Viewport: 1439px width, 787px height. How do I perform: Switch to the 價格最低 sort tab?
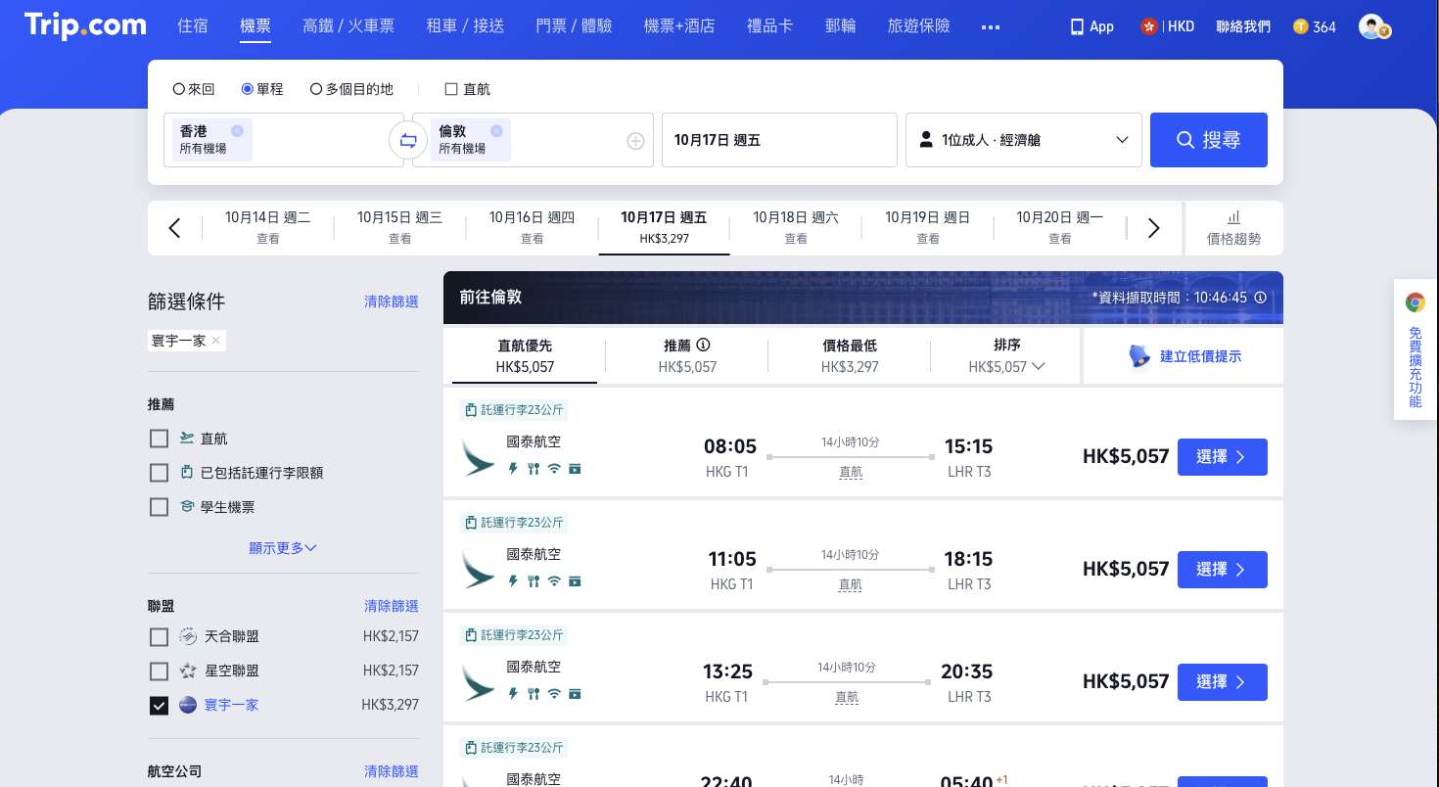pos(849,355)
